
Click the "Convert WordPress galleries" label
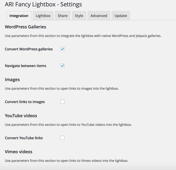(x=29, y=49)
